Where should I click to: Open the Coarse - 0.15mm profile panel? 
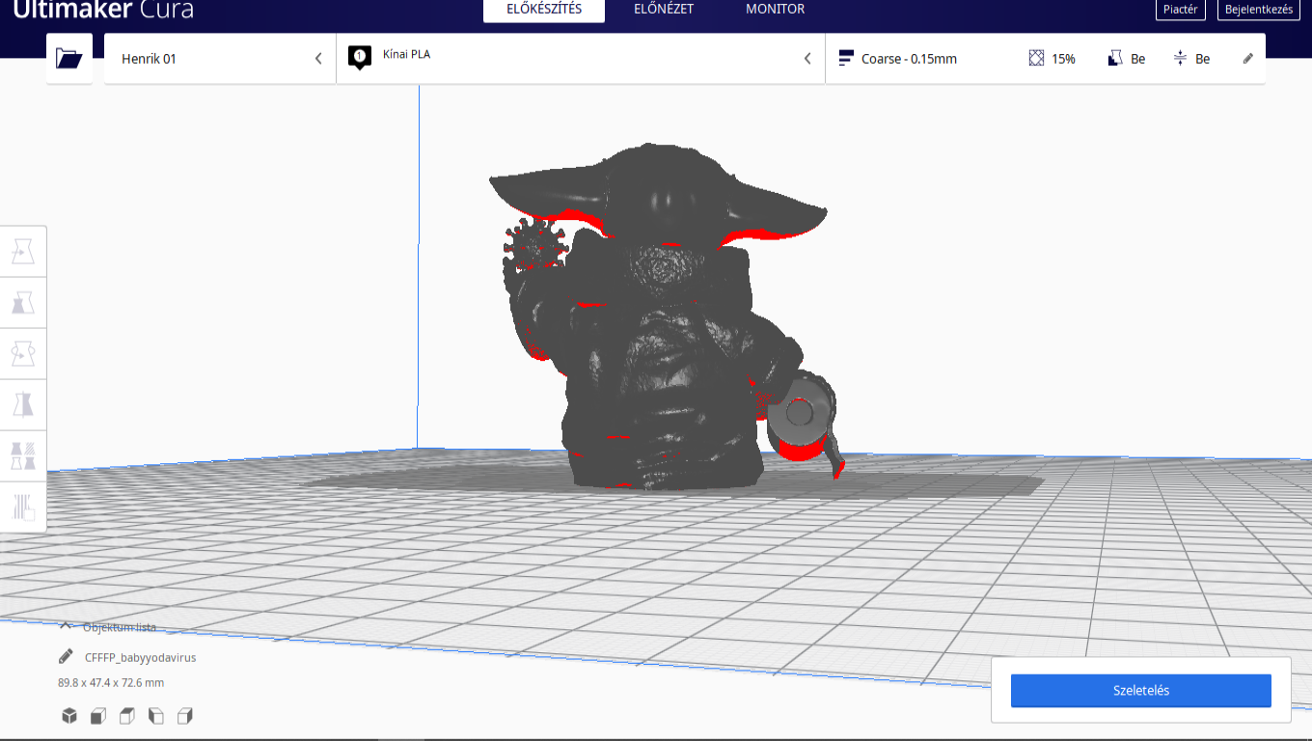tap(1046, 59)
